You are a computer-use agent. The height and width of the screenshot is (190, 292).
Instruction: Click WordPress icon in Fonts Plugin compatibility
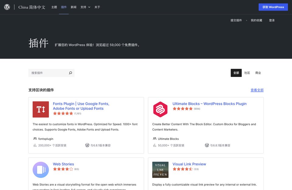[x=87, y=145]
